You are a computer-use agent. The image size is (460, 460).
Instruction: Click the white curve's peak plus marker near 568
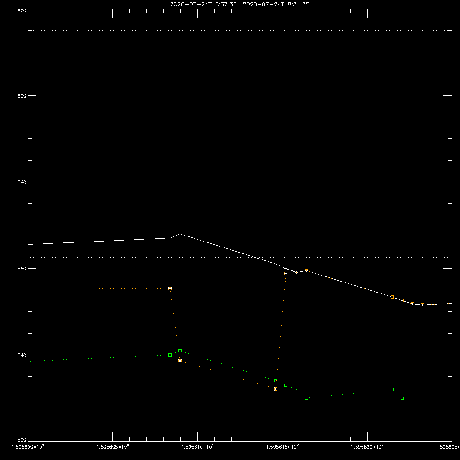(x=180, y=234)
